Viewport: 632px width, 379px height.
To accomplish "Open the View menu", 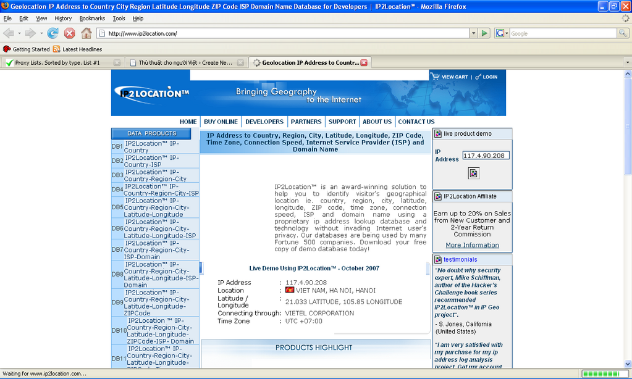I will pos(41,18).
